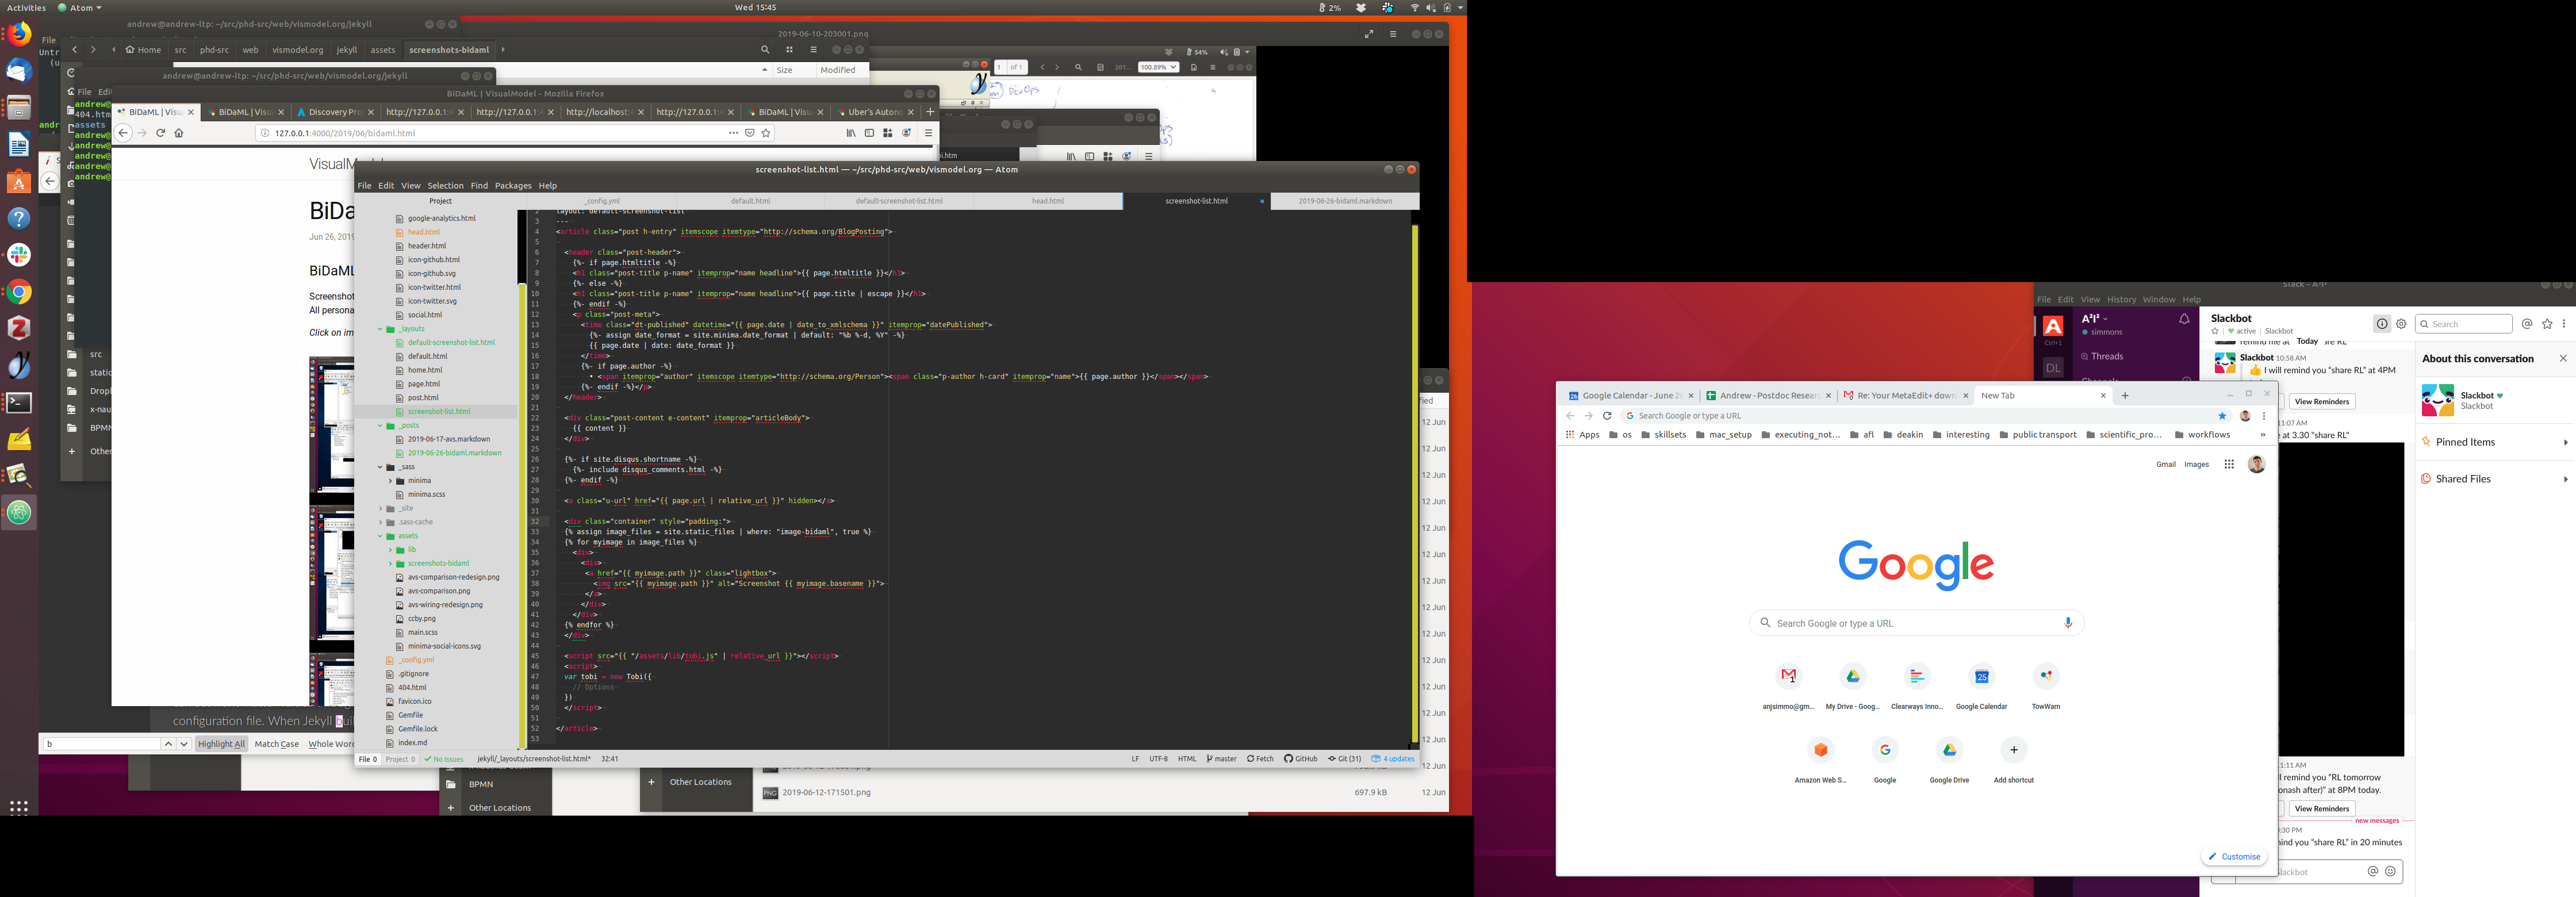Switch to the head.html tab in Atom
This screenshot has width=2576, height=897.
click(x=1047, y=201)
